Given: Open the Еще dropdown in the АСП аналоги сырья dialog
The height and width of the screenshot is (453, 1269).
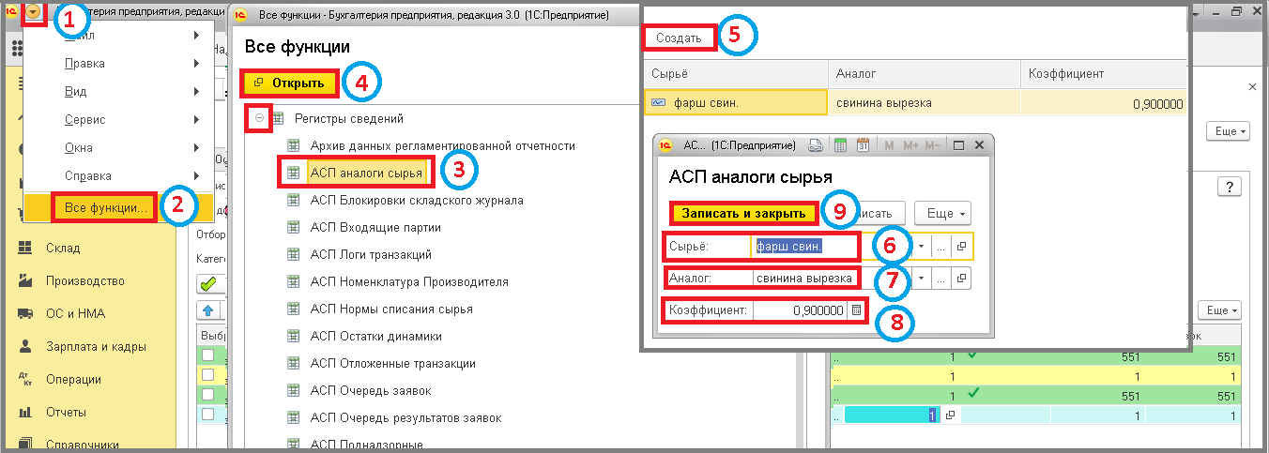Looking at the screenshot, I should pyautogui.click(x=942, y=214).
